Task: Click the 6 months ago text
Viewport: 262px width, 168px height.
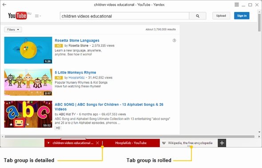Action: pyautogui.click(x=88, y=114)
